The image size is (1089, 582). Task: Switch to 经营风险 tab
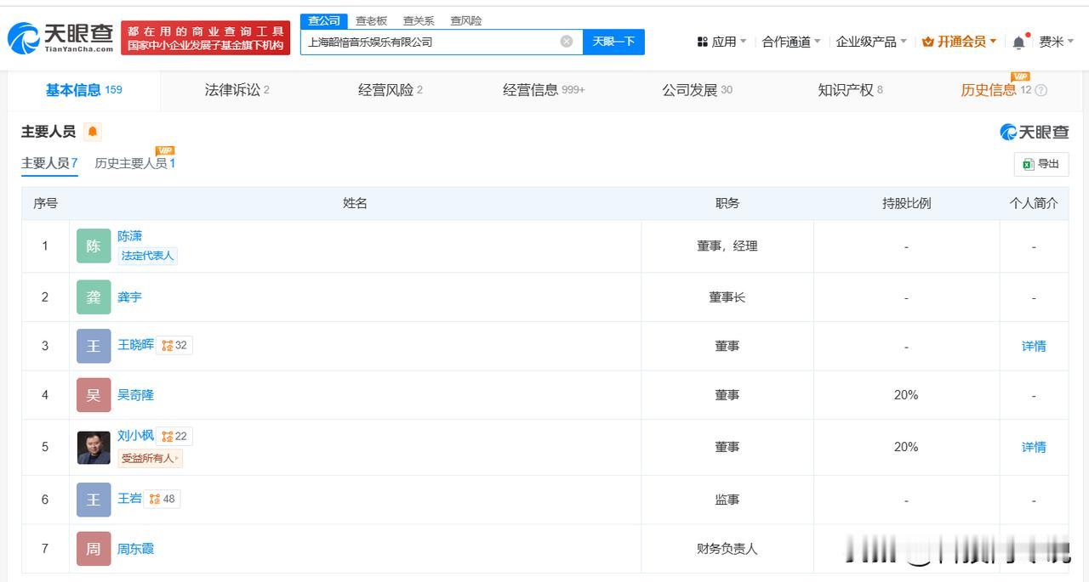point(391,90)
